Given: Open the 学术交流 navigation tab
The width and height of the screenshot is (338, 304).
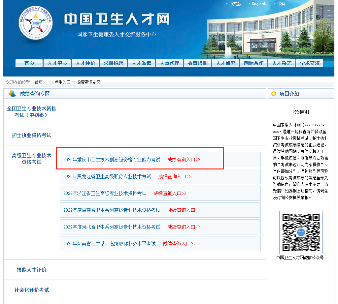Looking at the screenshot, I should 310,63.
